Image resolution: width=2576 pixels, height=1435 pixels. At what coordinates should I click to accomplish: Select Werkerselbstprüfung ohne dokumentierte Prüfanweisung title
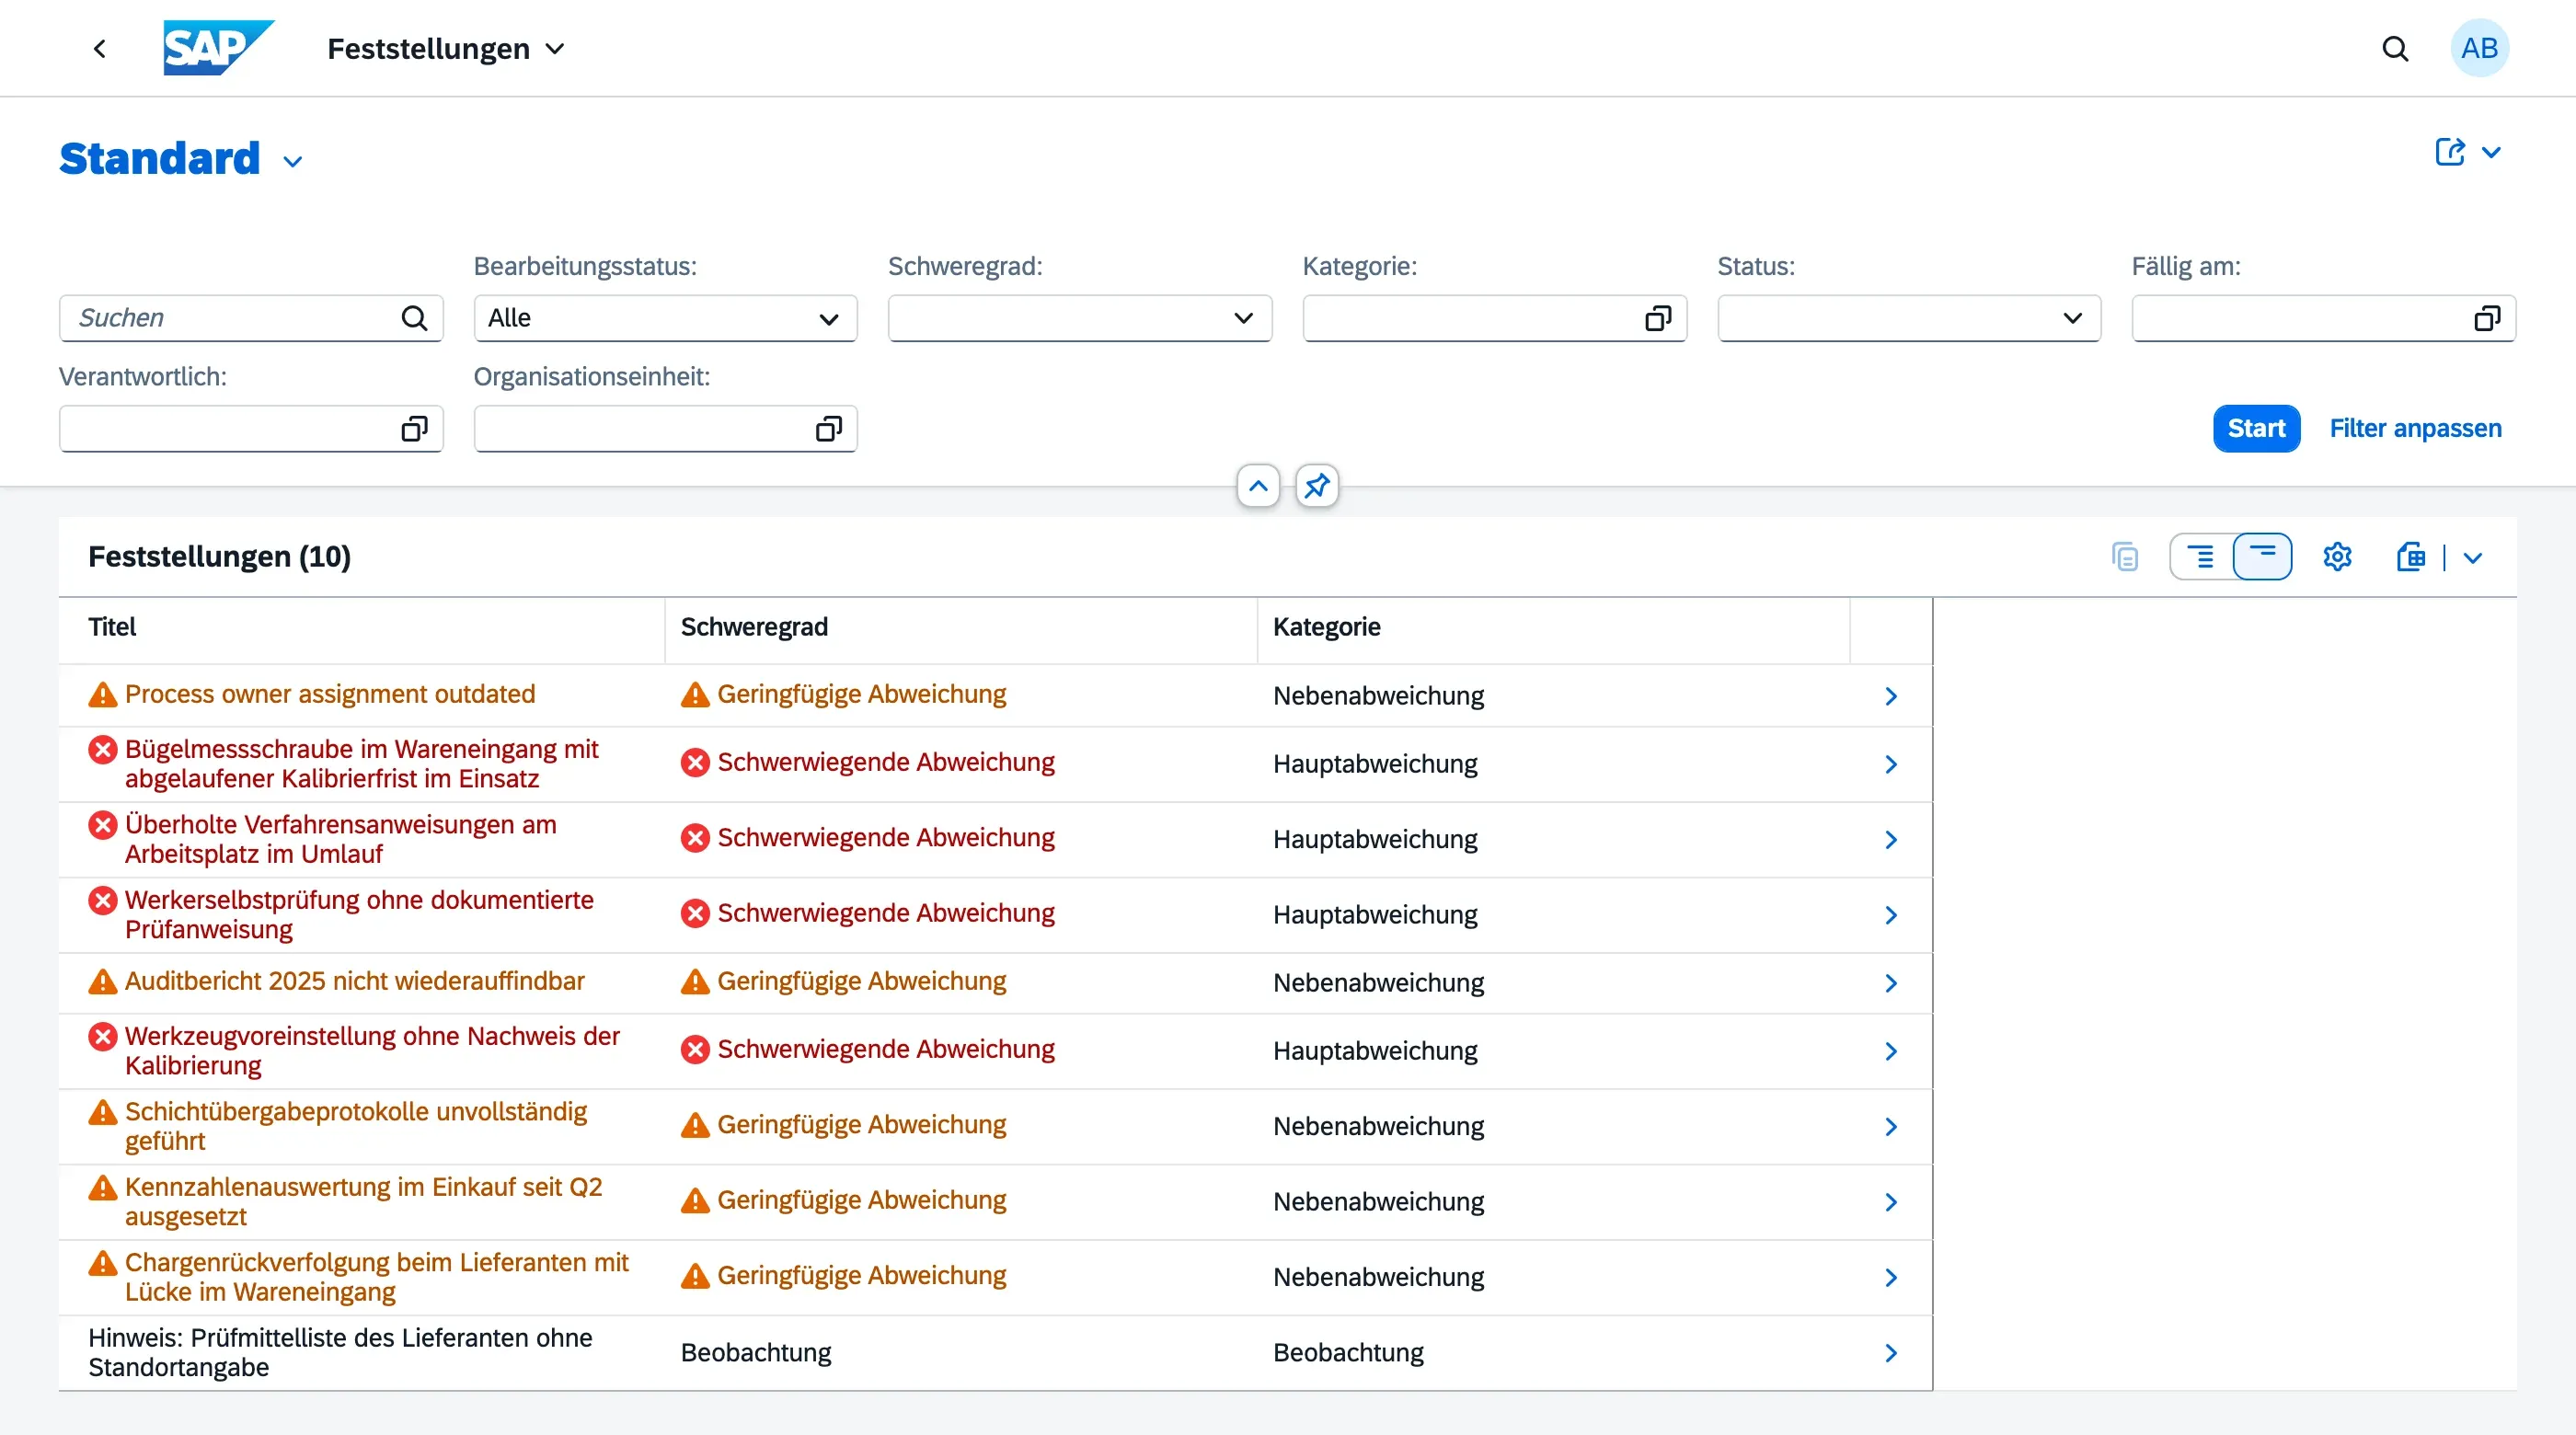(359, 915)
